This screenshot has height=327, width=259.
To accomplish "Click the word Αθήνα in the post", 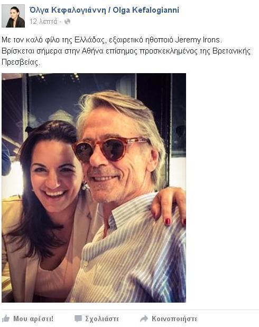I will pyautogui.click(x=92, y=51).
